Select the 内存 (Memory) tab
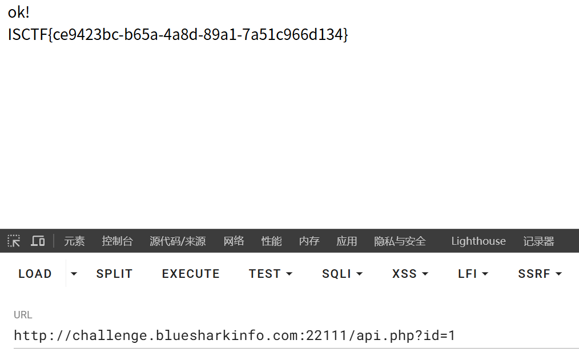 coord(309,241)
